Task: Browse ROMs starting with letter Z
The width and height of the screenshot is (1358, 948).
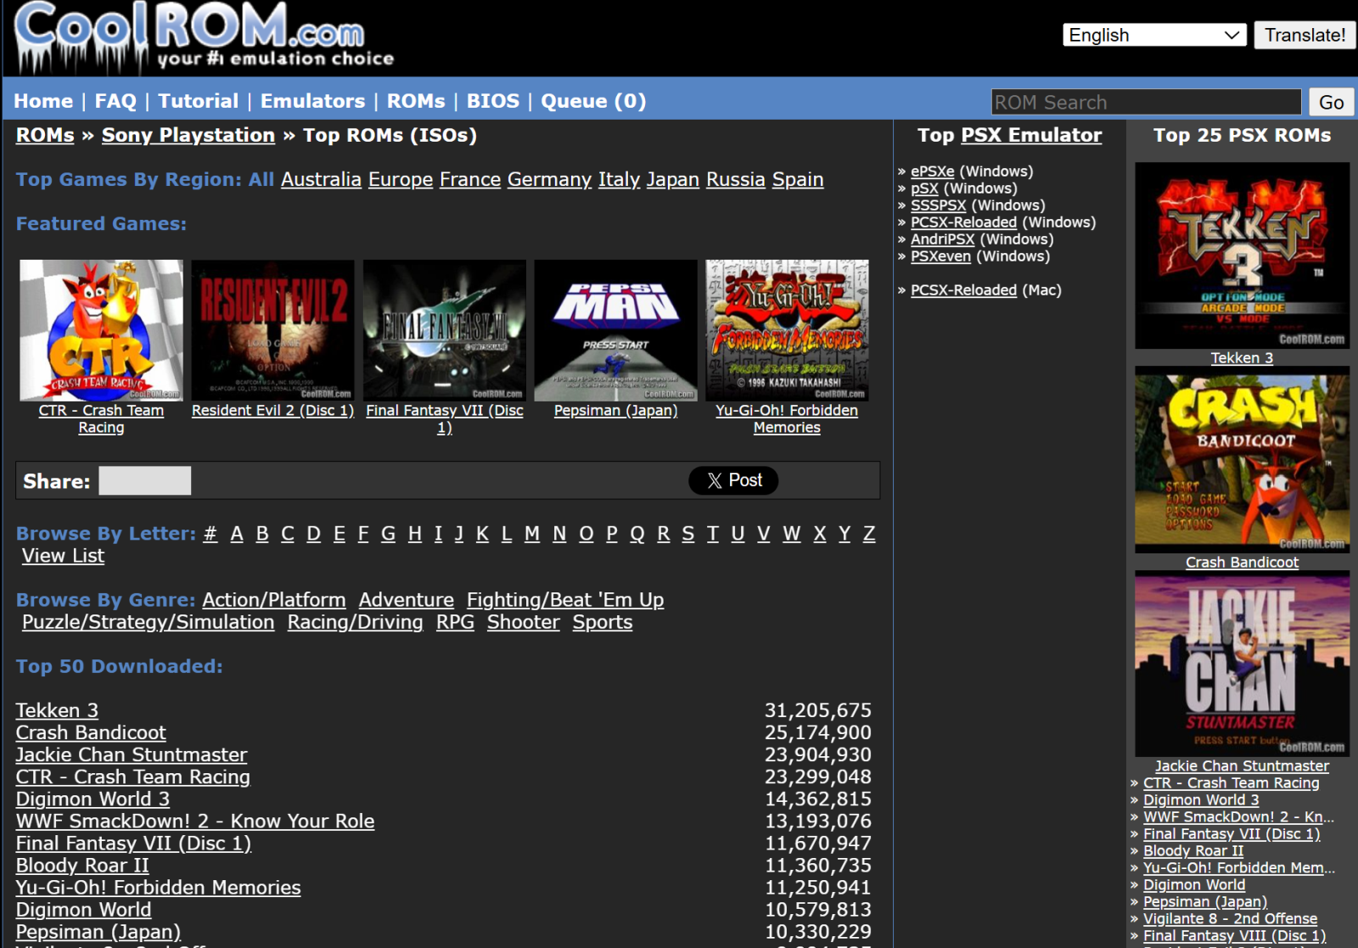Action: [x=869, y=534]
